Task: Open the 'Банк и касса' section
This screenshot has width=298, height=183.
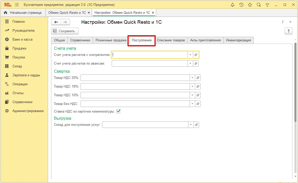Action: click(x=22, y=40)
